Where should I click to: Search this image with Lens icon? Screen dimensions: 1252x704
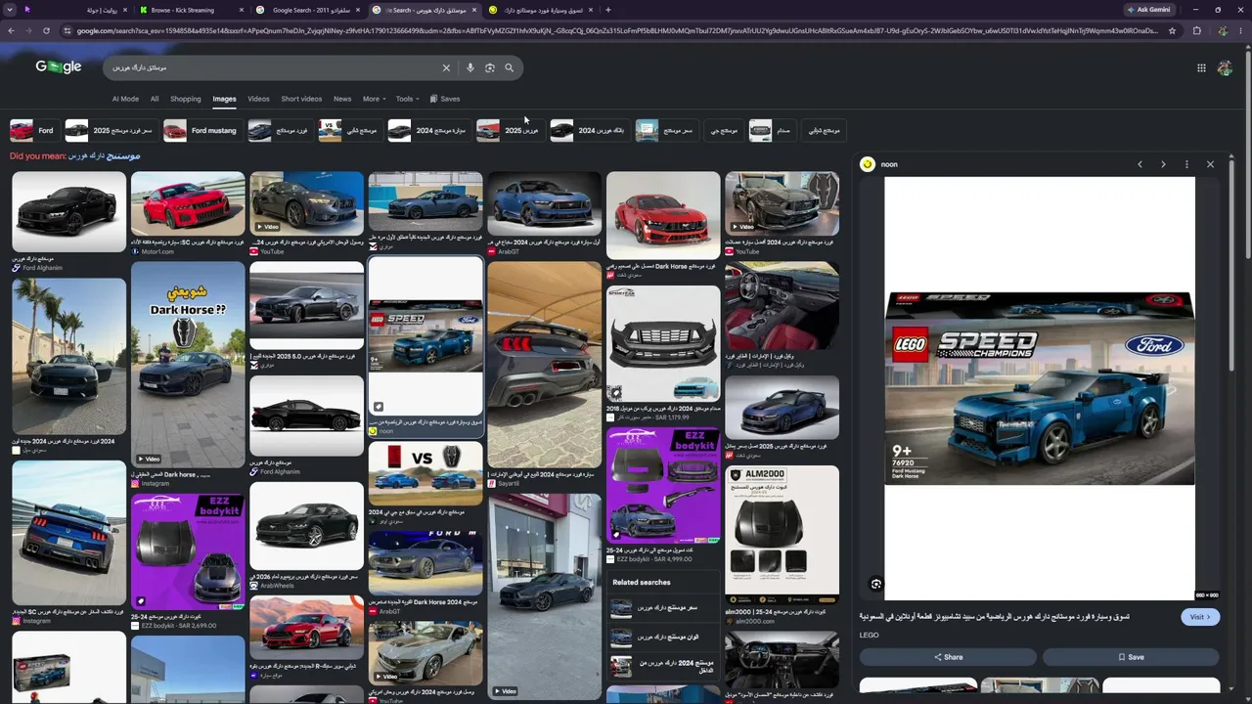click(876, 585)
